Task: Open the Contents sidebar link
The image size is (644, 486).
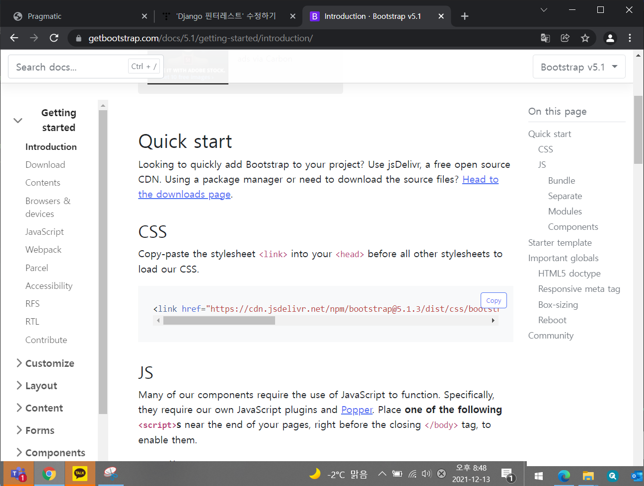Action: pyautogui.click(x=43, y=183)
